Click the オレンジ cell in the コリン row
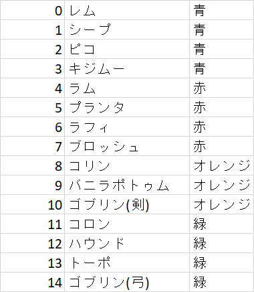The image size is (254, 292). click(222, 165)
